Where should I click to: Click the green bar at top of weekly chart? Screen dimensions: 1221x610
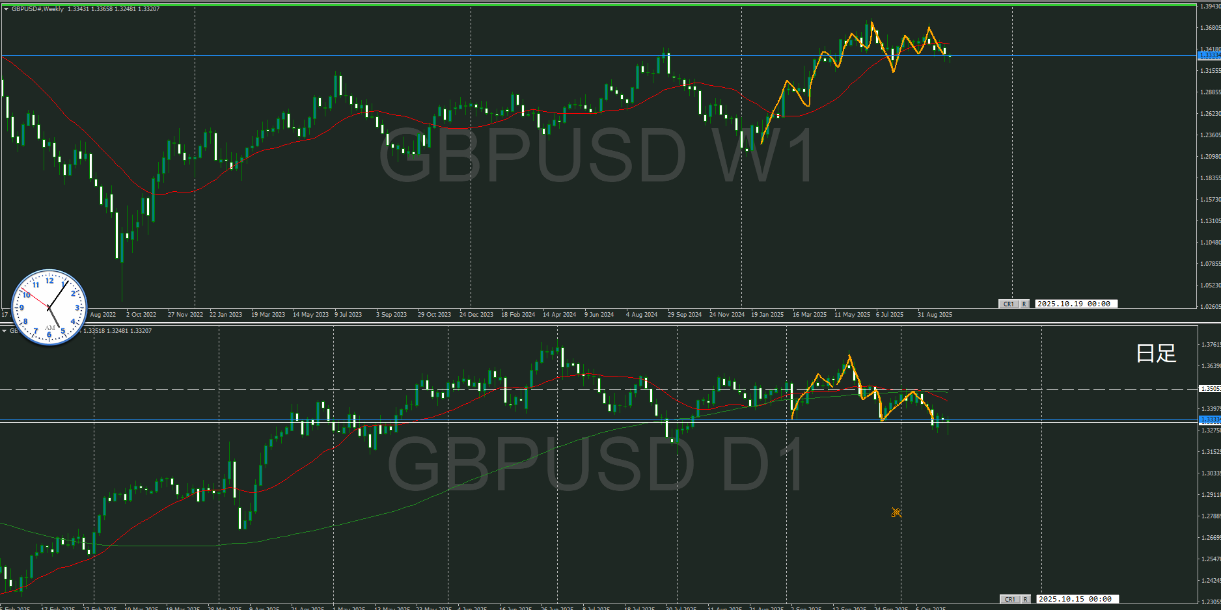599,5
